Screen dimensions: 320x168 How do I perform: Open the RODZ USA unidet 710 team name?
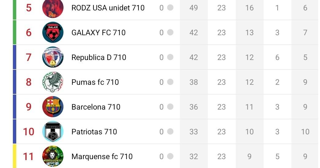[108, 8]
